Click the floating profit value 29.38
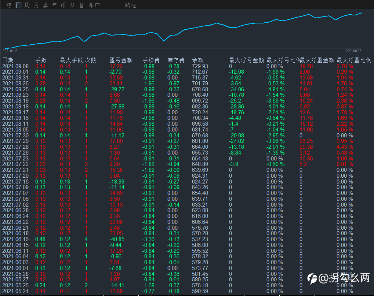This screenshot has height=296, width=374. (x=306, y=147)
